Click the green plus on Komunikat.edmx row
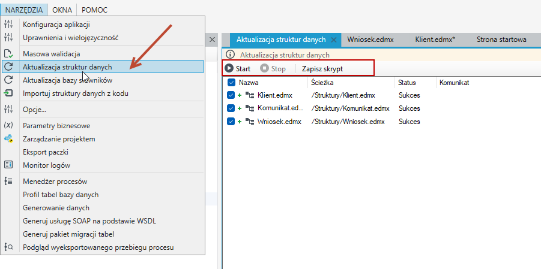541x269 pixels. pos(240,108)
